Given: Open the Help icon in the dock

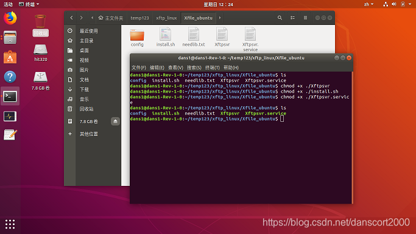Looking at the screenshot, I should (x=10, y=77).
